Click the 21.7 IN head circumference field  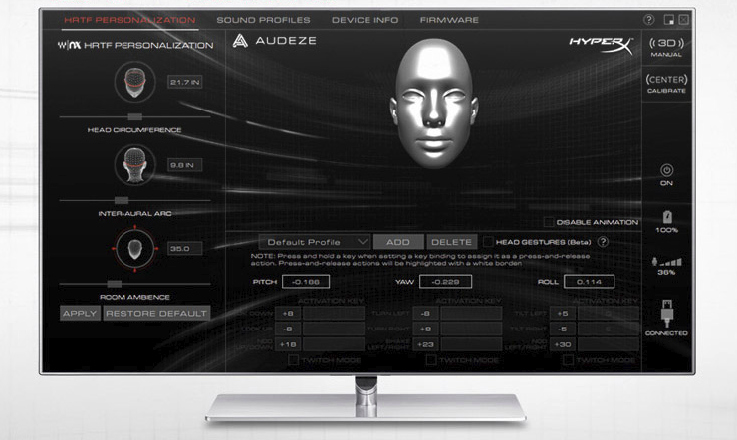coord(184,82)
